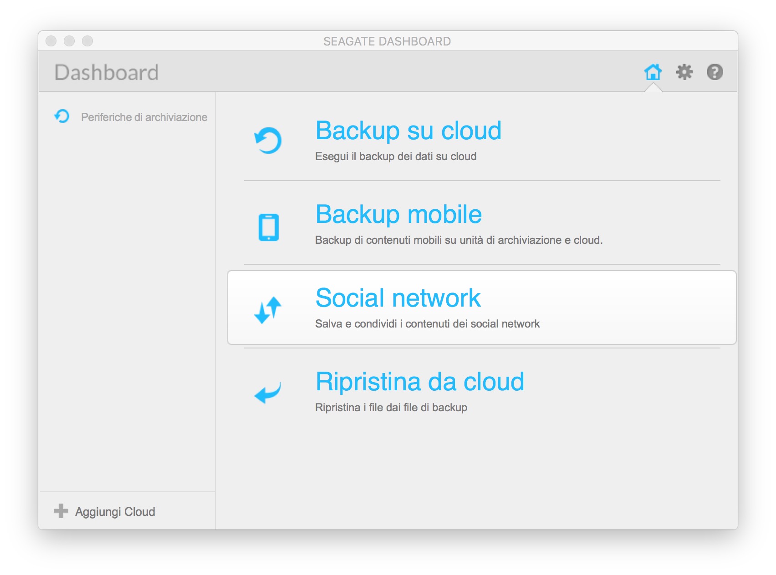
Task: Click text "Salva e condividi i contenuti dei social network"
Action: coord(427,324)
